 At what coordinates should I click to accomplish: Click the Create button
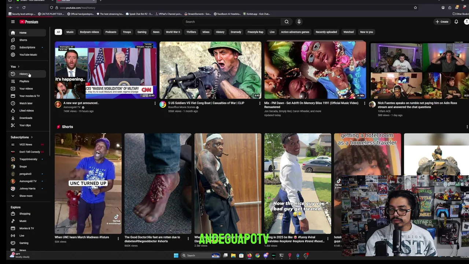(x=442, y=22)
